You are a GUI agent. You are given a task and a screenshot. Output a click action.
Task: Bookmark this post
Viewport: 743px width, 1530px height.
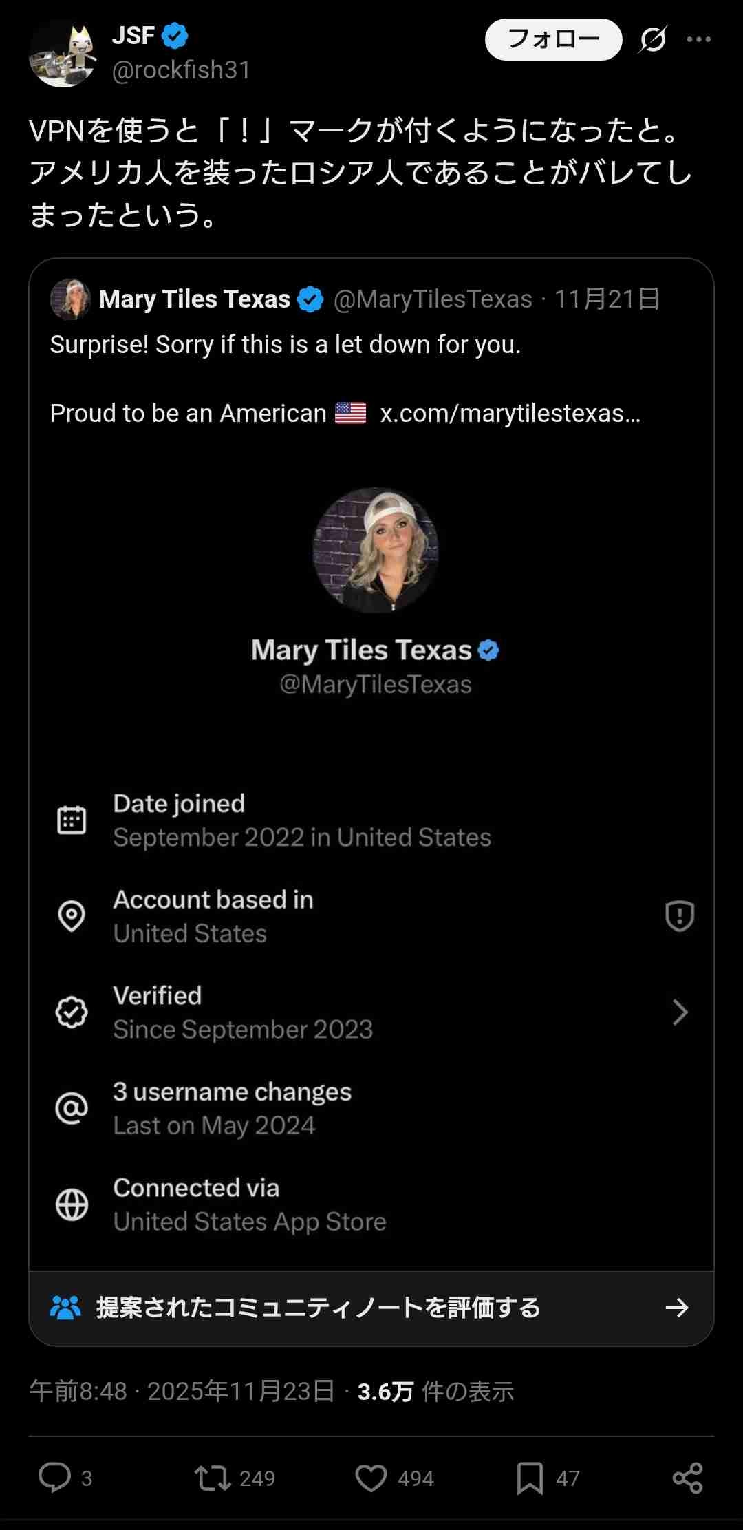tap(530, 1478)
